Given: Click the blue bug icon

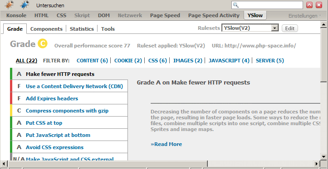Looking at the screenshot, I should click(25, 5).
